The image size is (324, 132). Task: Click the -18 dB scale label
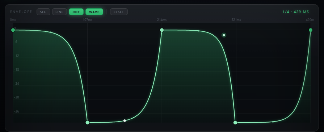tap(17, 70)
